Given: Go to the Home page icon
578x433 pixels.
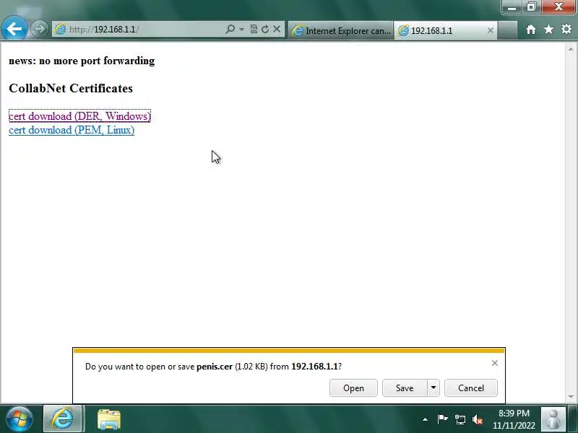Looking at the screenshot, I should point(531,29).
